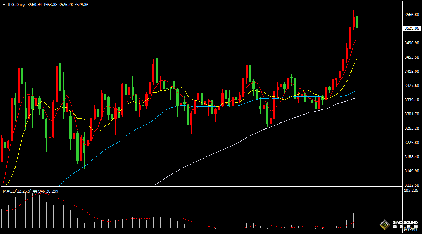Click the MACD value 44.946

pyautogui.click(x=39, y=191)
